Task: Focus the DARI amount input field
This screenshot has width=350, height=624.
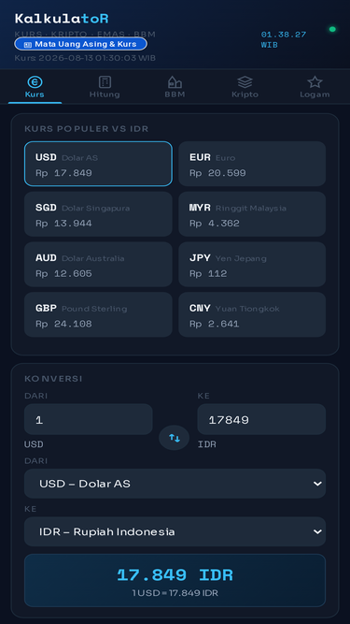Action: pos(88,419)
